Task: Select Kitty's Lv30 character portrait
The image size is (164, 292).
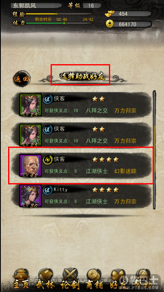Action: tap(30, 196)
